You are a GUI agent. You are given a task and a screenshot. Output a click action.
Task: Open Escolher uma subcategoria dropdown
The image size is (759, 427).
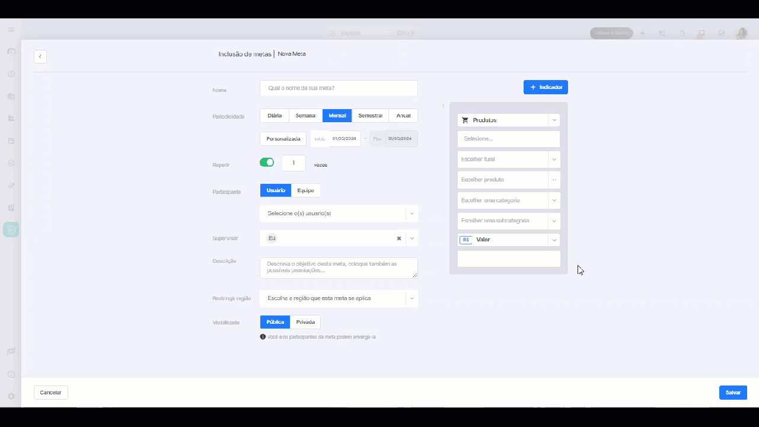[x=509, y=221]
